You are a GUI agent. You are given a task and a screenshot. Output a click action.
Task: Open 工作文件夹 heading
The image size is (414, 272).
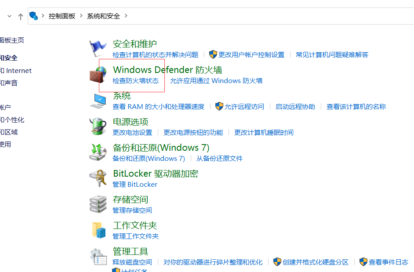click(x=135, y=225)
